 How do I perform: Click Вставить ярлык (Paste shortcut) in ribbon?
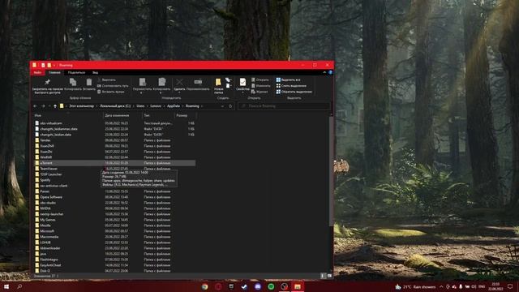click(x=111, y=92)
